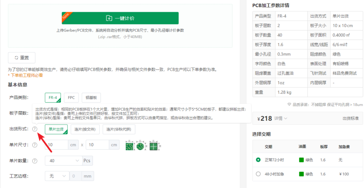Image resolution: width=364 pixels, height=188 pixels.
Task: Select 正常72小时 delivery time radio
Action: 259,160
